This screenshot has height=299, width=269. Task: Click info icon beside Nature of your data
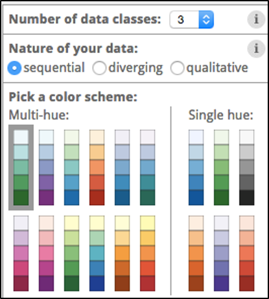pos(256,49)
